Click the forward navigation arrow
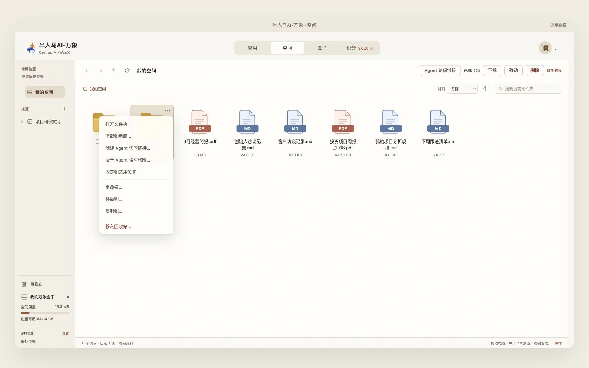This screenshot has height=368, width=589. tap(100, 71)
